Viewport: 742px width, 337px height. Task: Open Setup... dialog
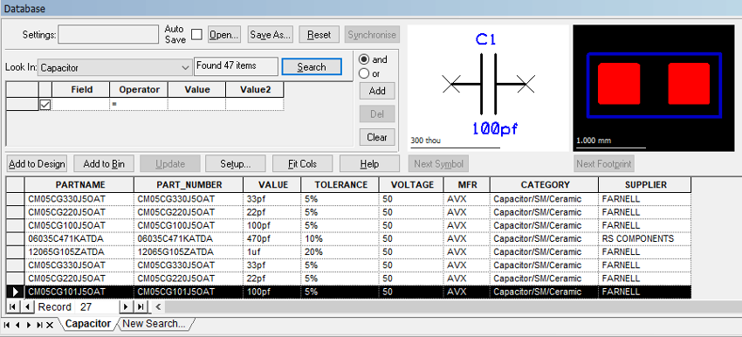point(236,164)
